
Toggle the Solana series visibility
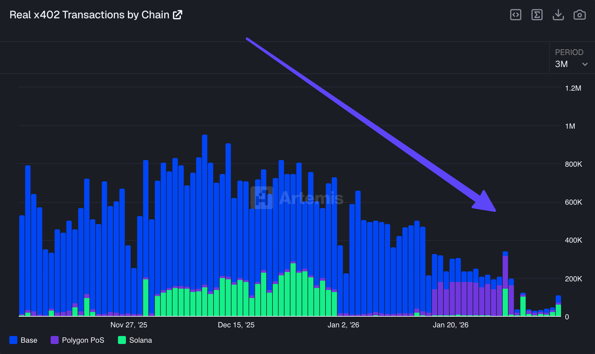click(x=140, y=340)
